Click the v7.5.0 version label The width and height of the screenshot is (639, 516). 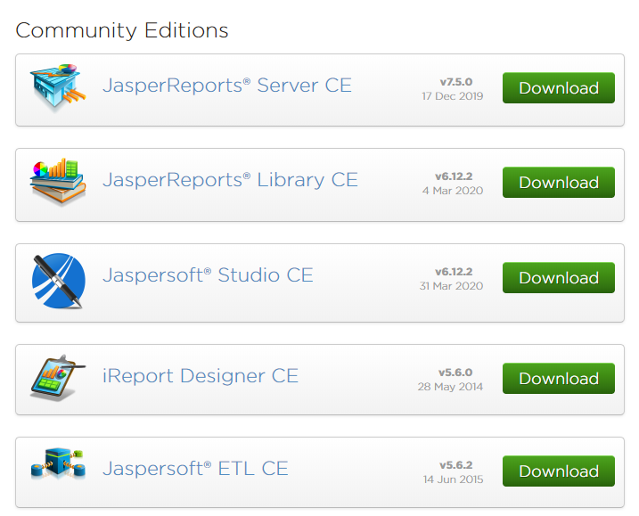(455, 82)
